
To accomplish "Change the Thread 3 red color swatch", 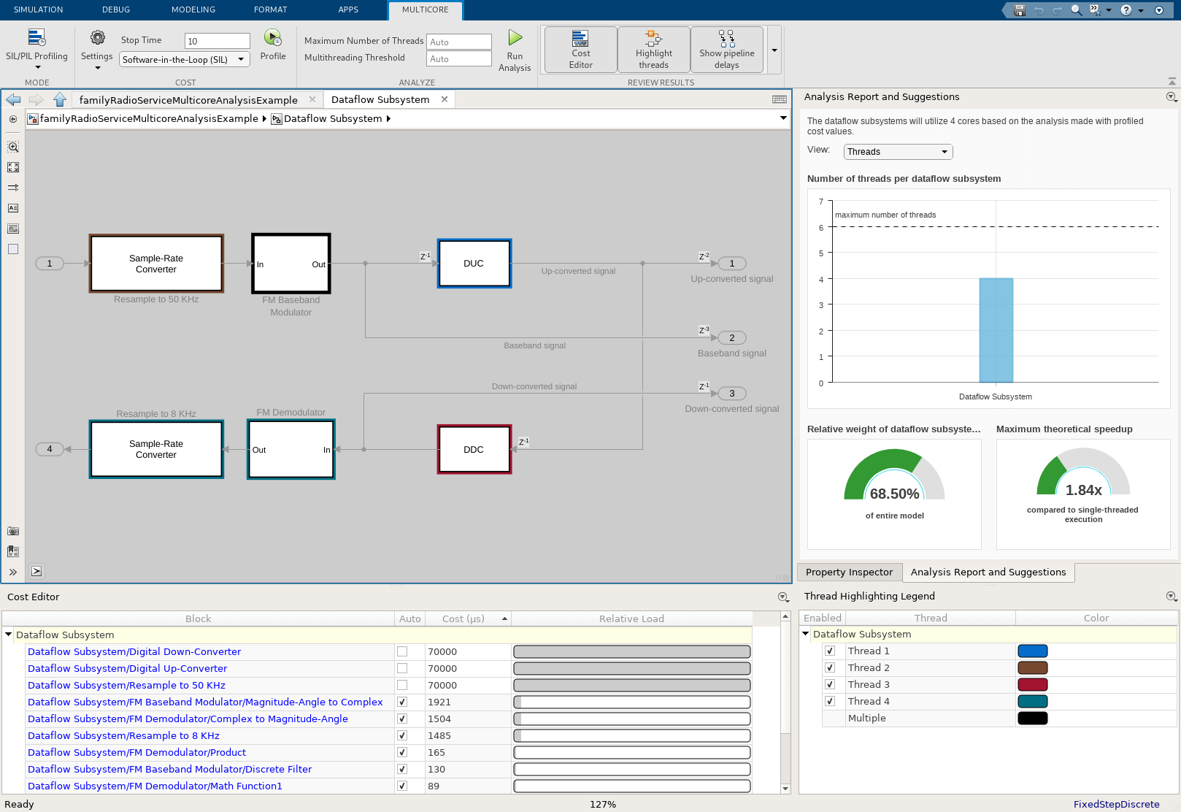I will [1032, 684].
